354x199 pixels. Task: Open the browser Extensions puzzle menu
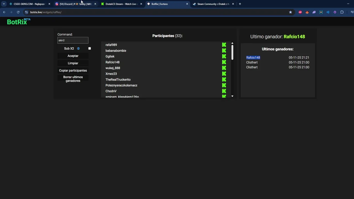(x=342, y=12)
